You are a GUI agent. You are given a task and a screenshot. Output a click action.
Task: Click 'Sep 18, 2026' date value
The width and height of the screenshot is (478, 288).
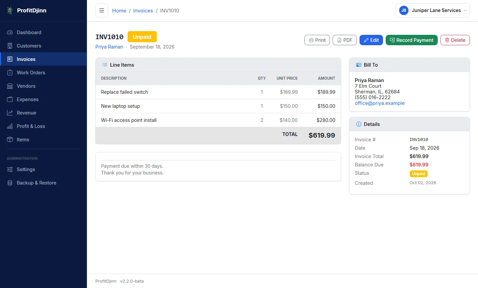coord(424,148)
